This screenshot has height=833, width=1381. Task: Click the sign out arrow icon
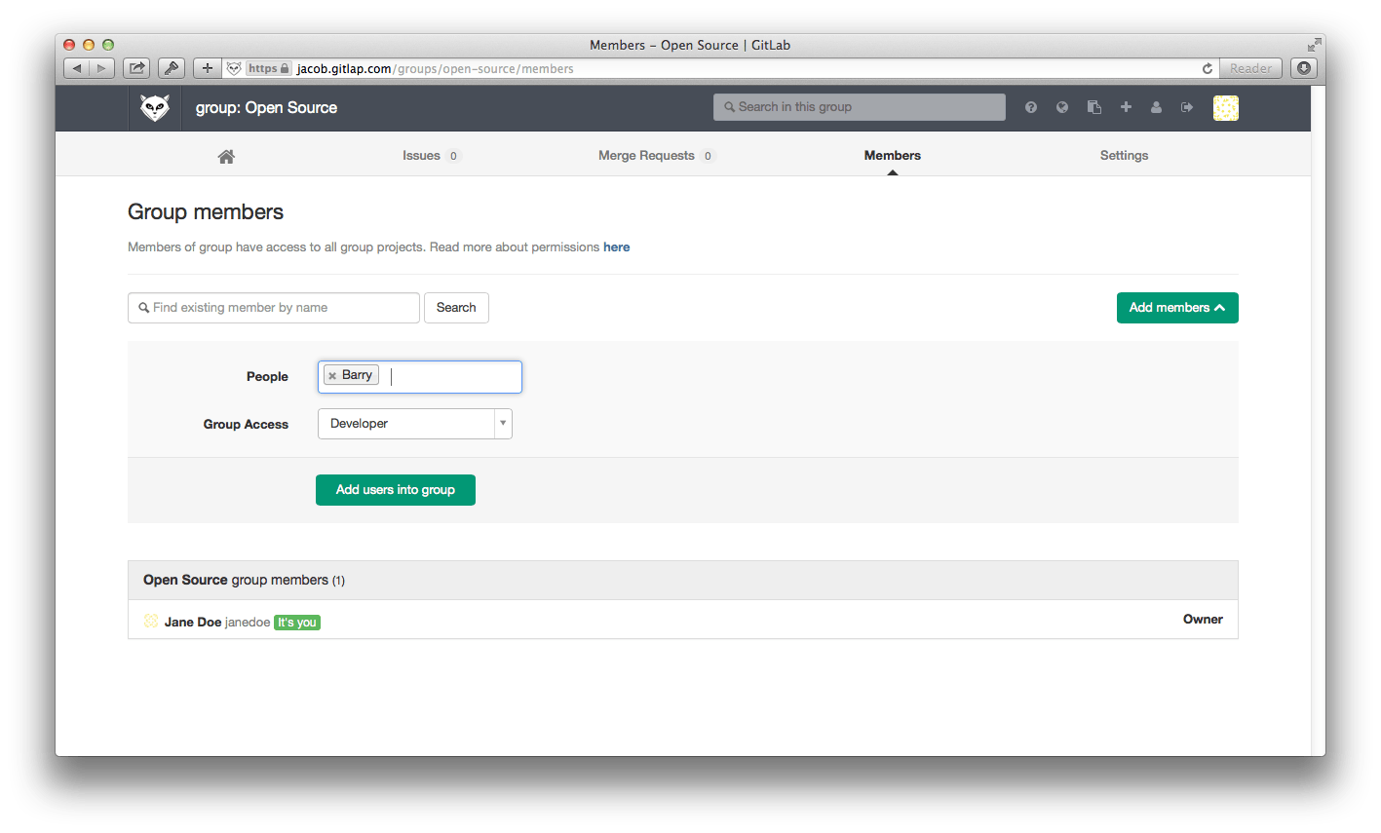(x=1187, y=108)
